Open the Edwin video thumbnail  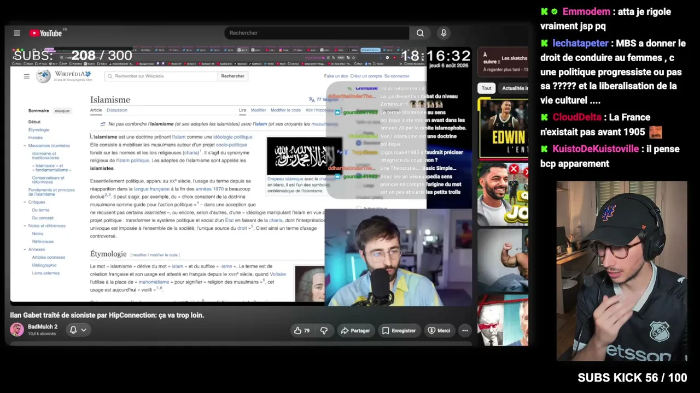(503, 128)
